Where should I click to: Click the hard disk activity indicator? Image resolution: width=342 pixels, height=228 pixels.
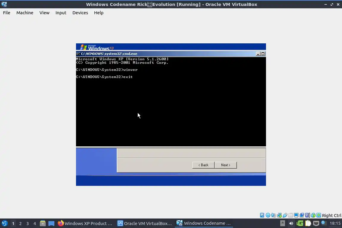(x=262, y=215)
